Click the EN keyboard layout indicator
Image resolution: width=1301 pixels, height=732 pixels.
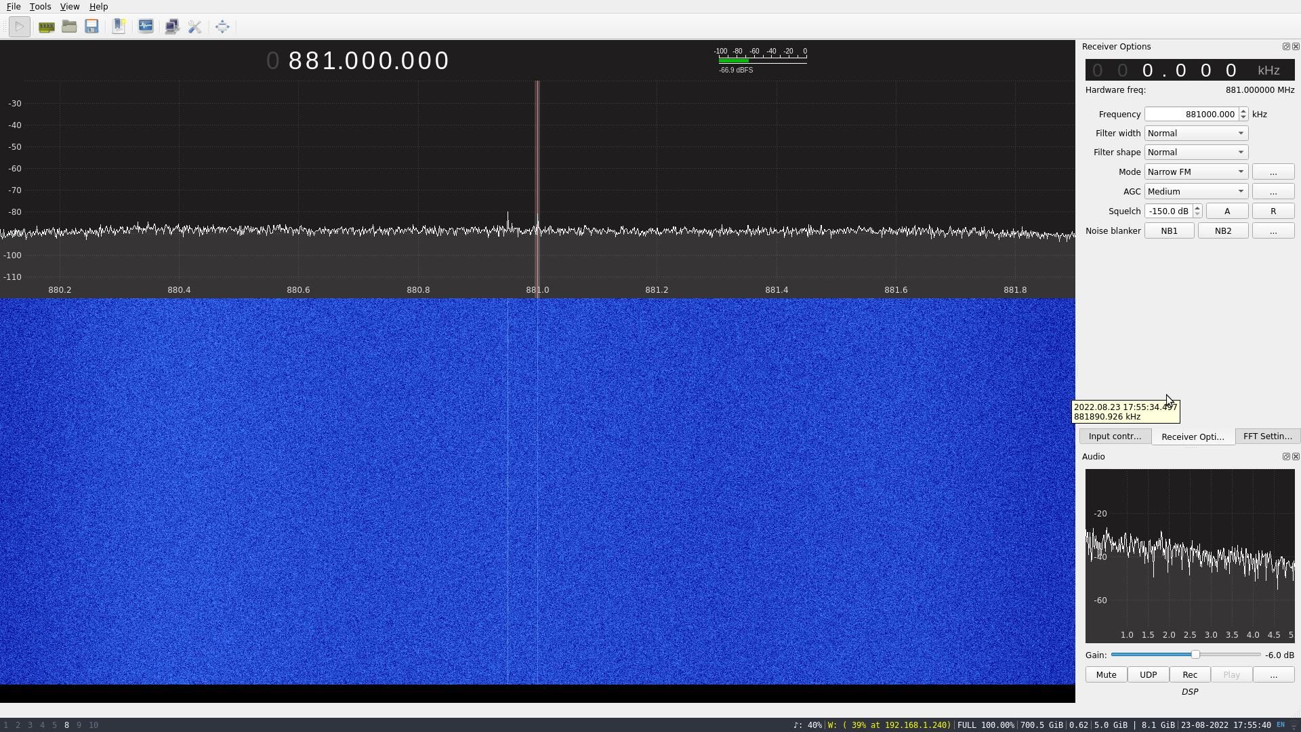coord(1281,725)
